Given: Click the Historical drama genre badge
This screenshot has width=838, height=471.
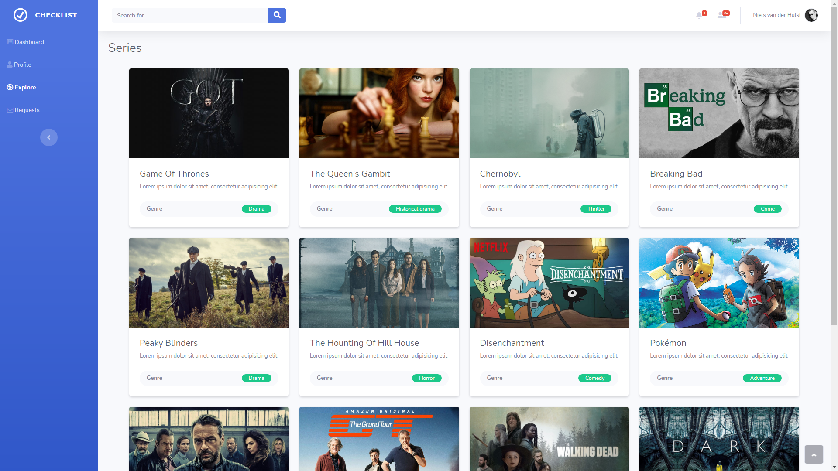Looking at the screenshot, I should [415, 209].
